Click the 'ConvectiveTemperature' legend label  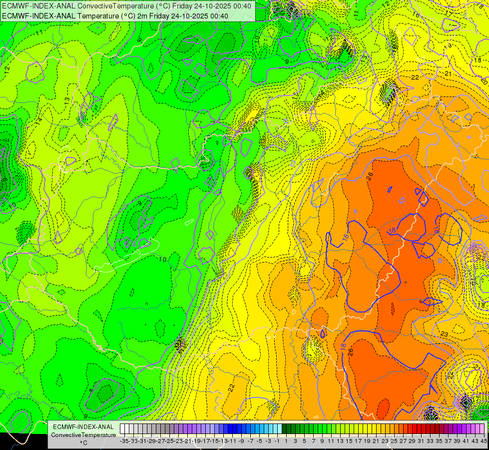83,435
